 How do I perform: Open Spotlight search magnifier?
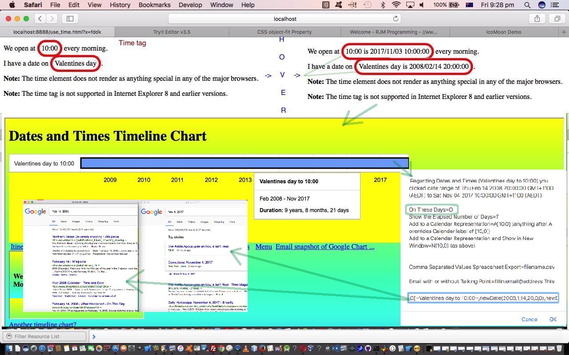point(527,5)
